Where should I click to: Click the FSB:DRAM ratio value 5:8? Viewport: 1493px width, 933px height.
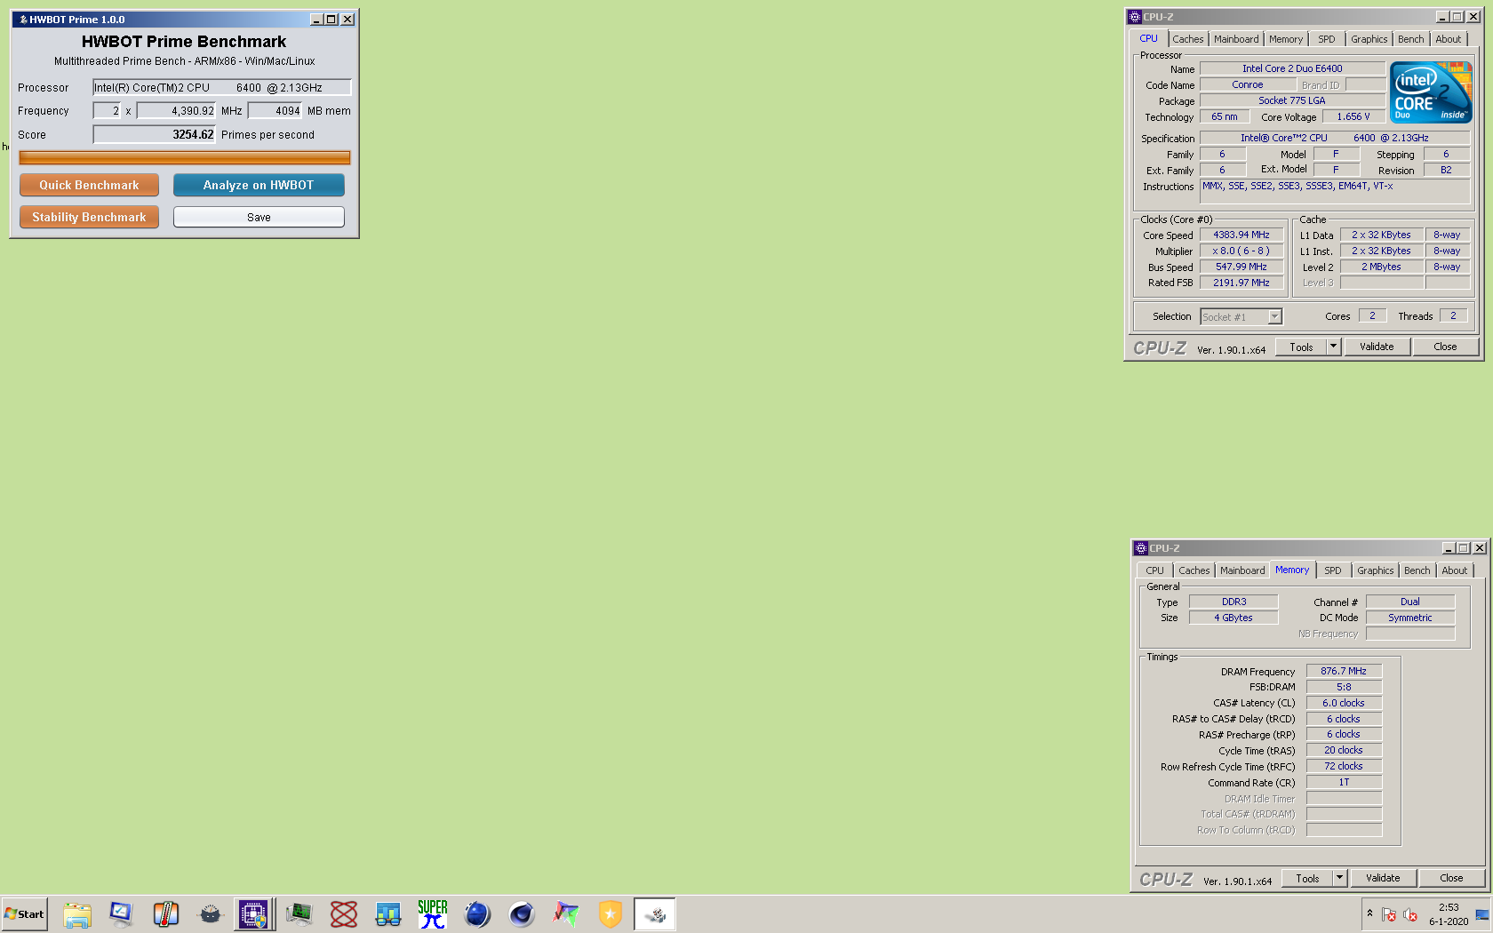coord(1344,687)
